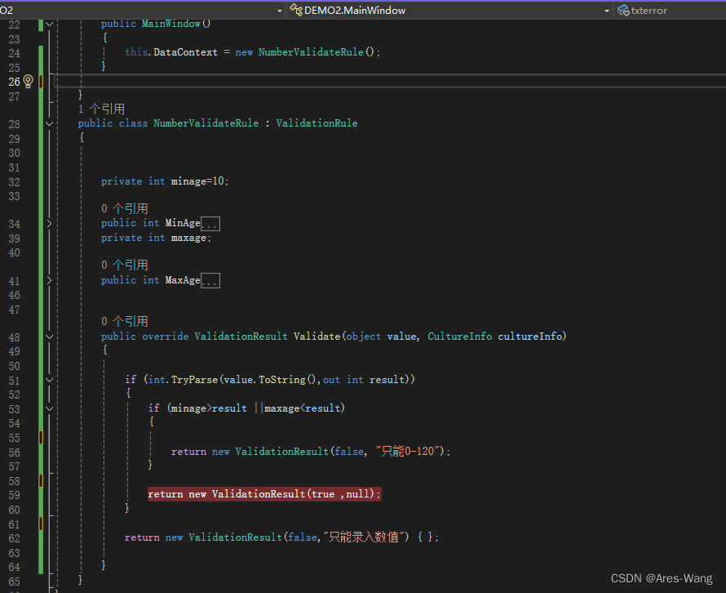
Task: Collapse the NumberValidateRule class with line 28 chevron
Action: [x=49, y=123]
